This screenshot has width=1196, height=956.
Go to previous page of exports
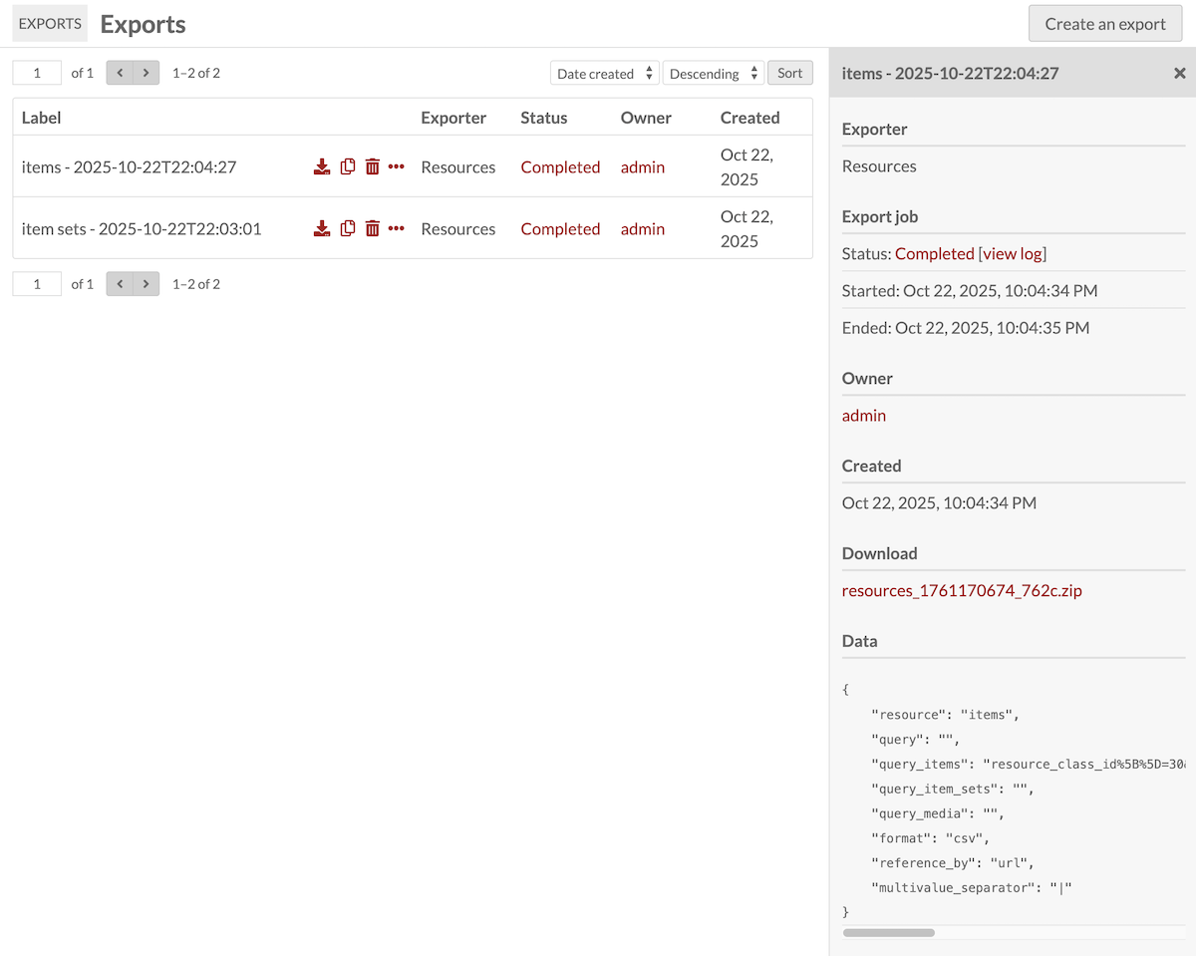point(119,72)
